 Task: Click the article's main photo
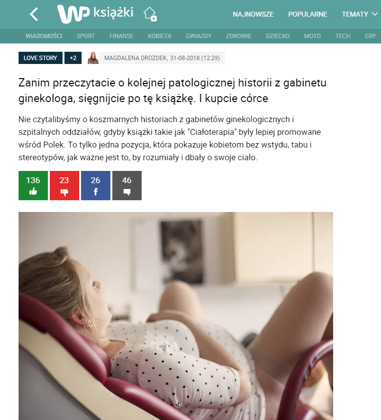176,316
